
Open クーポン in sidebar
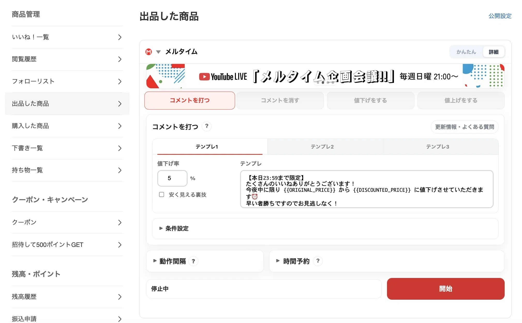67,223
